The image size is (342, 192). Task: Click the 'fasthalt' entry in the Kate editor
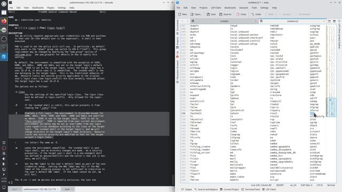coord(196,114)
